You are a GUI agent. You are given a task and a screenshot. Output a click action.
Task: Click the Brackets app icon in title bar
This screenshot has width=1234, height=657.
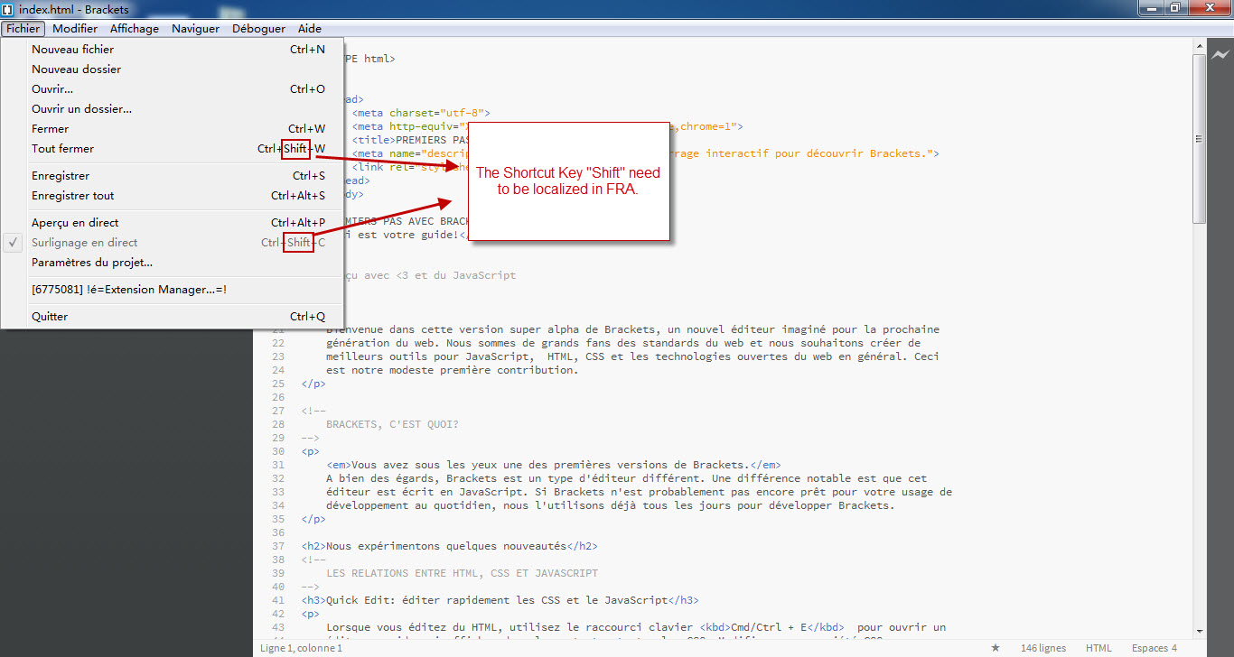[x=8, y=9]
